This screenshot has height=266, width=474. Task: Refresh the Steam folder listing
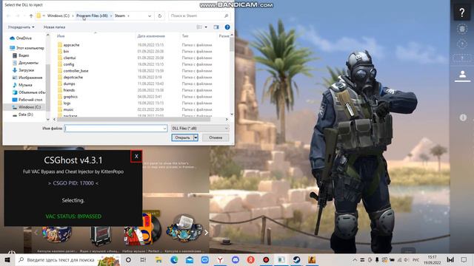click(x=160, y=16)
